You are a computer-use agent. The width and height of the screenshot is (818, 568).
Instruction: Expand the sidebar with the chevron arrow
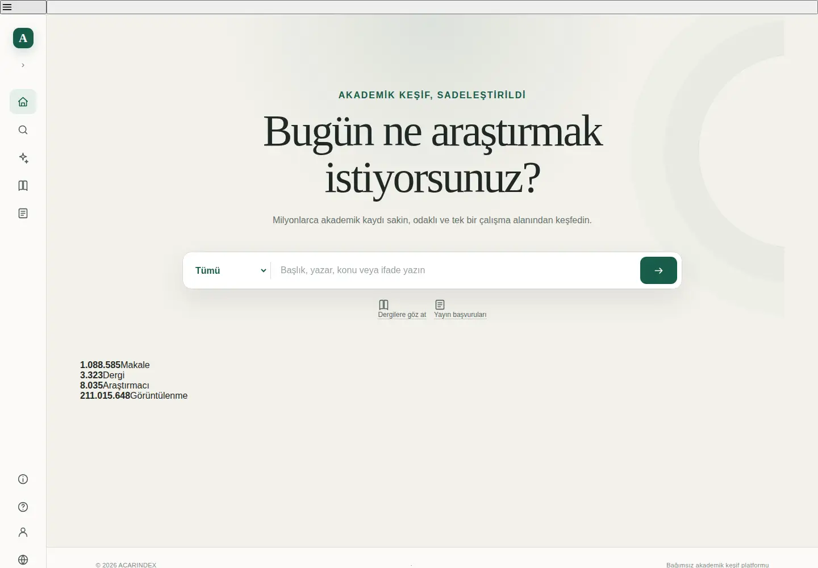point(23,65)
